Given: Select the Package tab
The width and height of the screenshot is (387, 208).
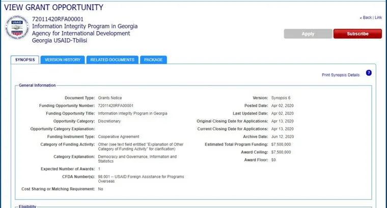Looking at the screenshot, I should click(x=153, y=60).
